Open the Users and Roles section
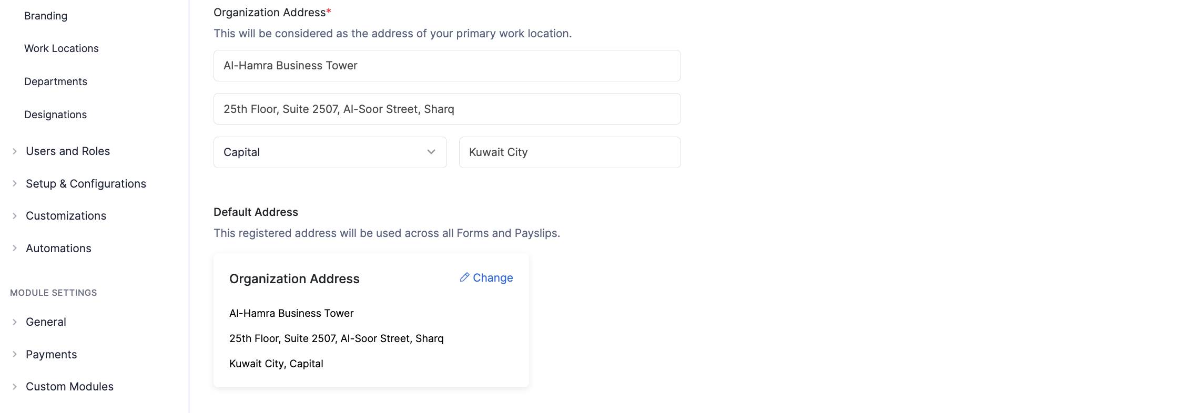Image resolution: width=1198 pixels, height=413 pixels. (x=68, y=151)
